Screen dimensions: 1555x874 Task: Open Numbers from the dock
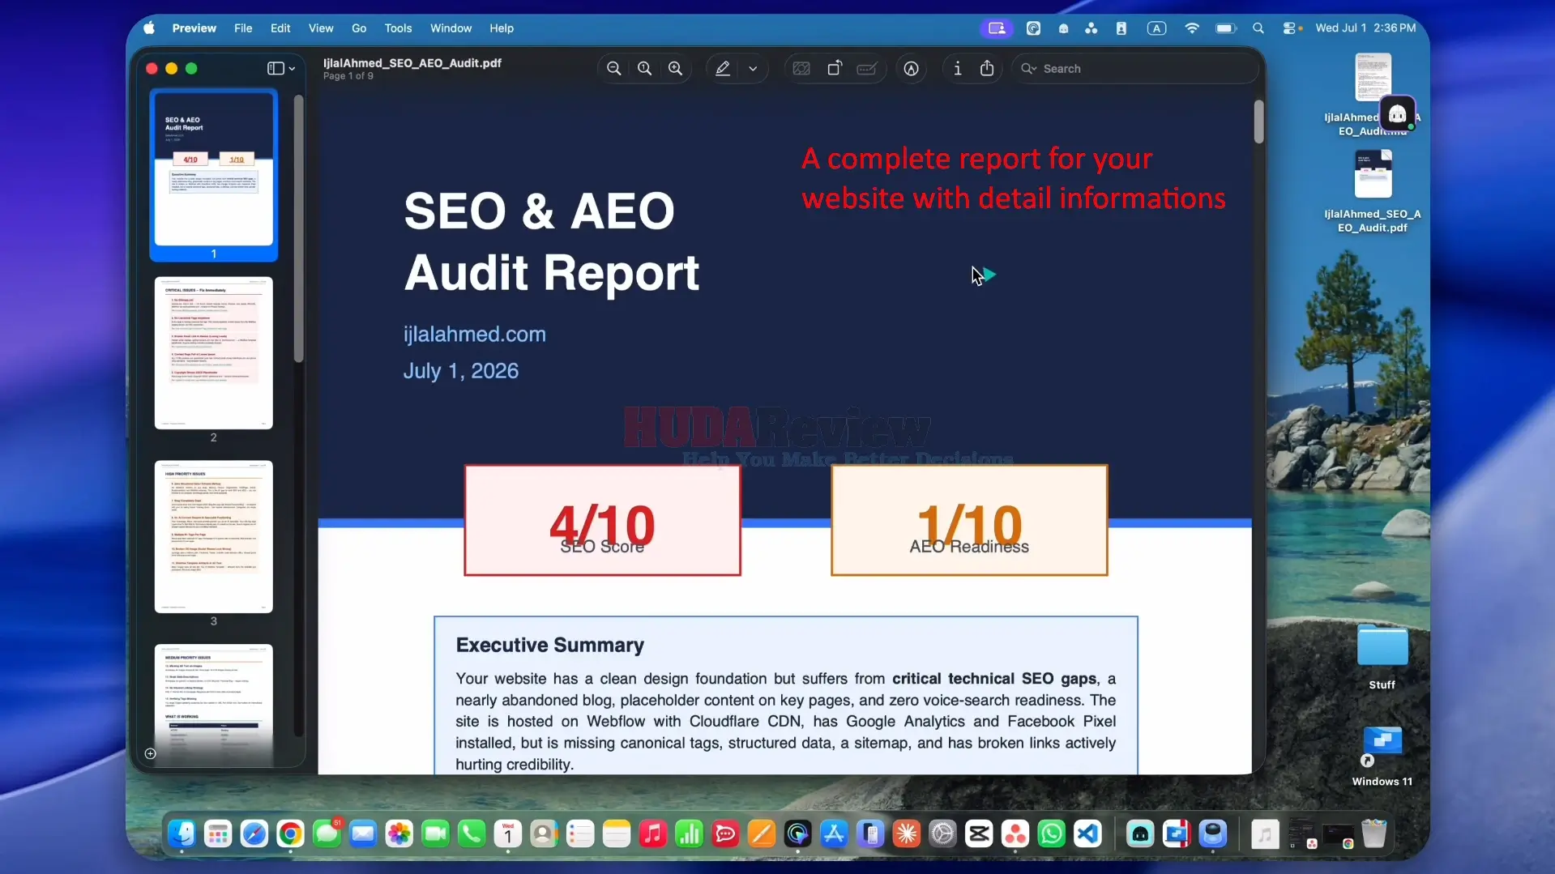tap(690, 833)
